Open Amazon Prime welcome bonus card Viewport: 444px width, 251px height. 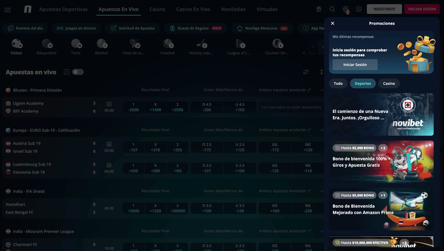pos(381,209)
